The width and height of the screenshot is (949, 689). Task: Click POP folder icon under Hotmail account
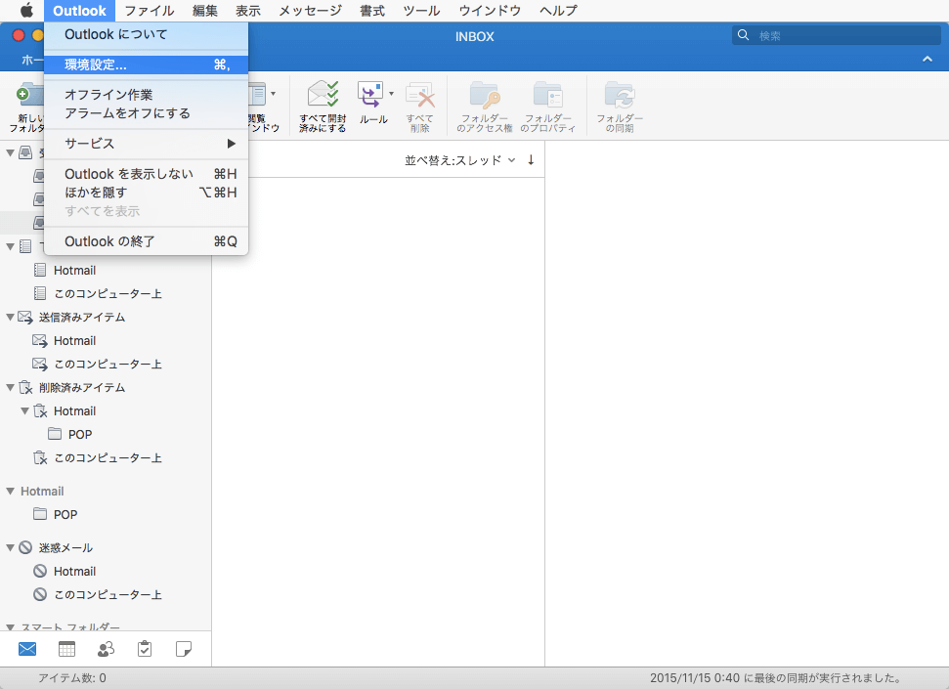40,514
